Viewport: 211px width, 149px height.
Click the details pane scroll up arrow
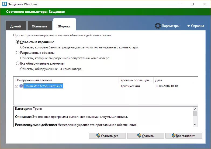pos(195,109)
